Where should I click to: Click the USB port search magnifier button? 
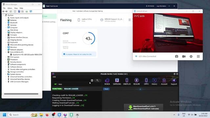[x=97, y=80]
